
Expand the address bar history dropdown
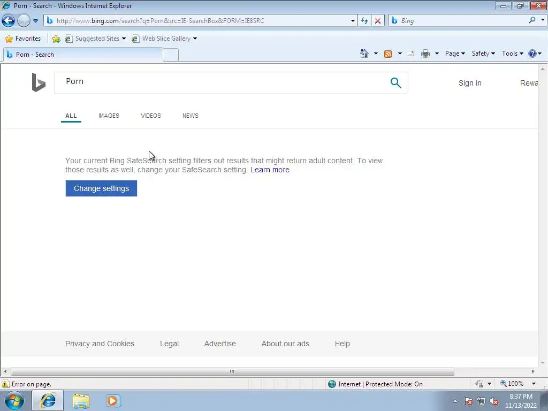coord(353,21)
